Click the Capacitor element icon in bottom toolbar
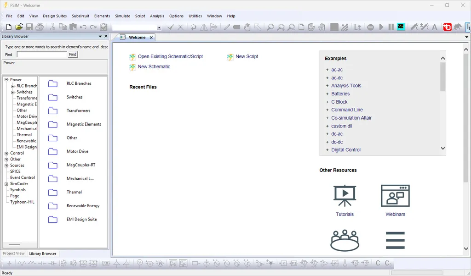The width and height of the screenshot is (471, 276). [42, 264]
